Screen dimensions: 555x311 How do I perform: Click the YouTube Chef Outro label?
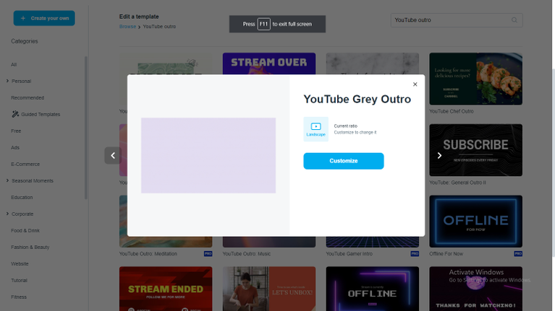pos(452,111)
